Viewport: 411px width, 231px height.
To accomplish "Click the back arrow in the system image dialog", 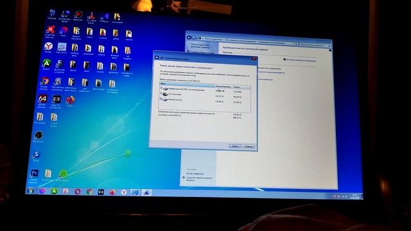I will (x=157, y=57).
